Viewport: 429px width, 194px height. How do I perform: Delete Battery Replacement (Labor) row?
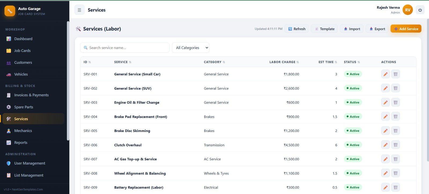click(x=395, y=187)
